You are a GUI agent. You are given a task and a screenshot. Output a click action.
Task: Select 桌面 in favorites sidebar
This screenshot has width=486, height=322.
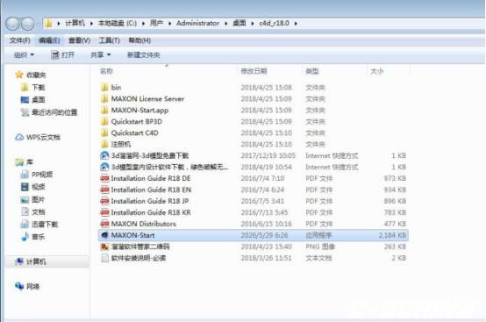click(x=39, y=100)
